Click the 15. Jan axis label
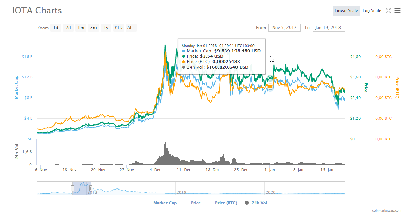 (x=327, y=170)
